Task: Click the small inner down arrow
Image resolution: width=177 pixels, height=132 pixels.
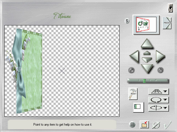Action: pos(147,60)
